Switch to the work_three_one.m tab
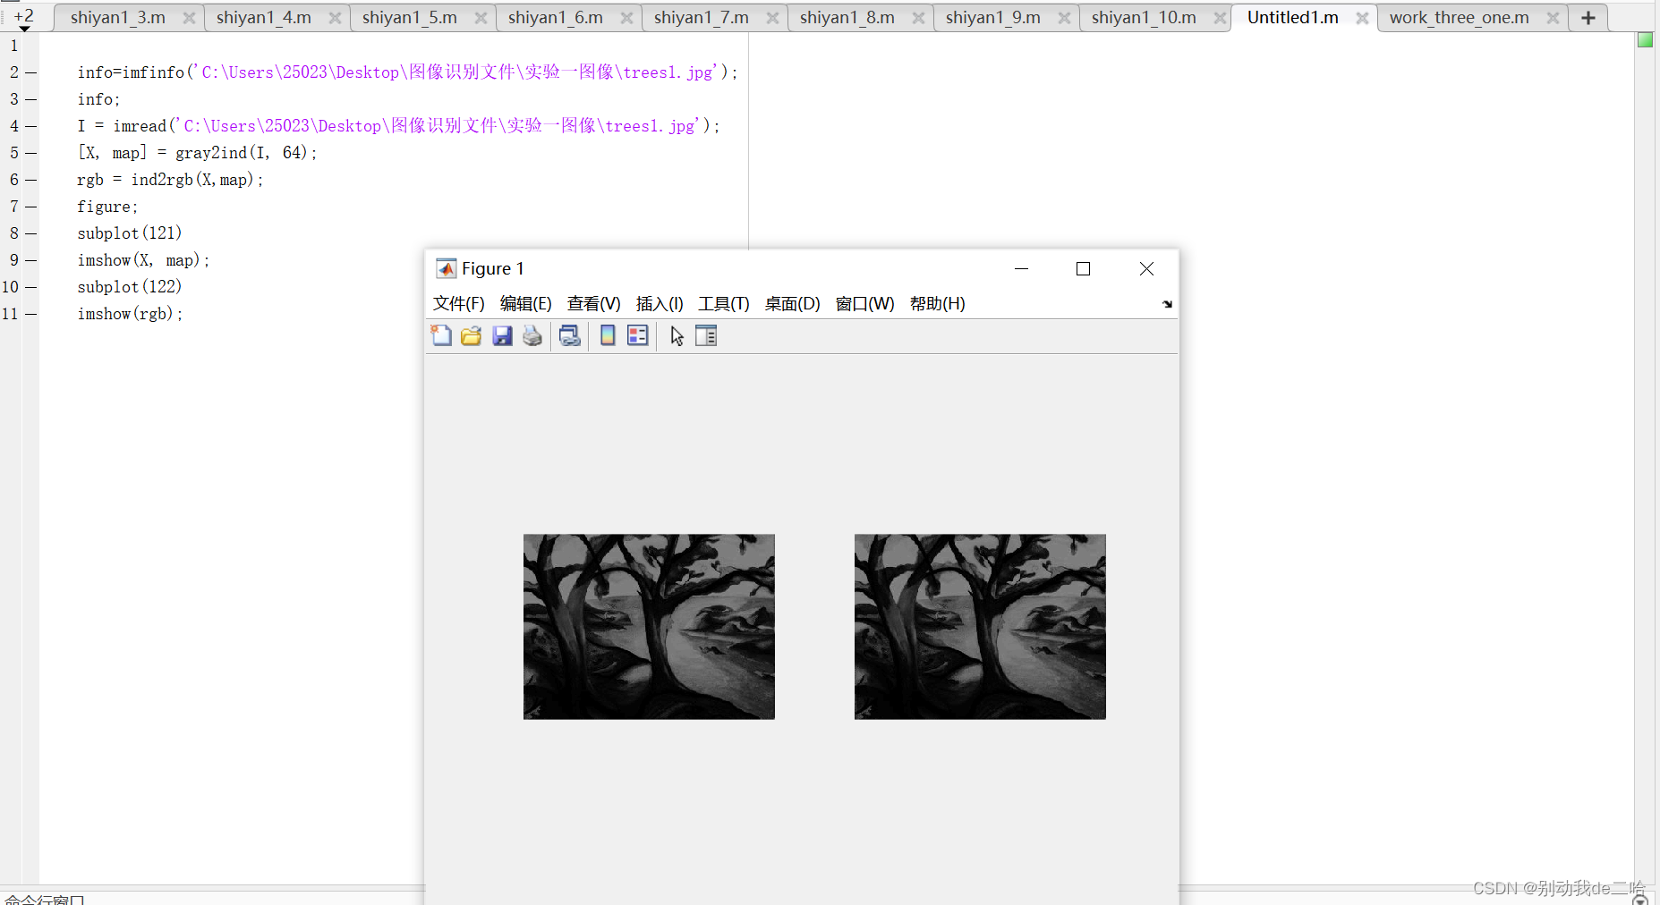This screenshot has height=905, width=1660. [x=1460, y=18]
